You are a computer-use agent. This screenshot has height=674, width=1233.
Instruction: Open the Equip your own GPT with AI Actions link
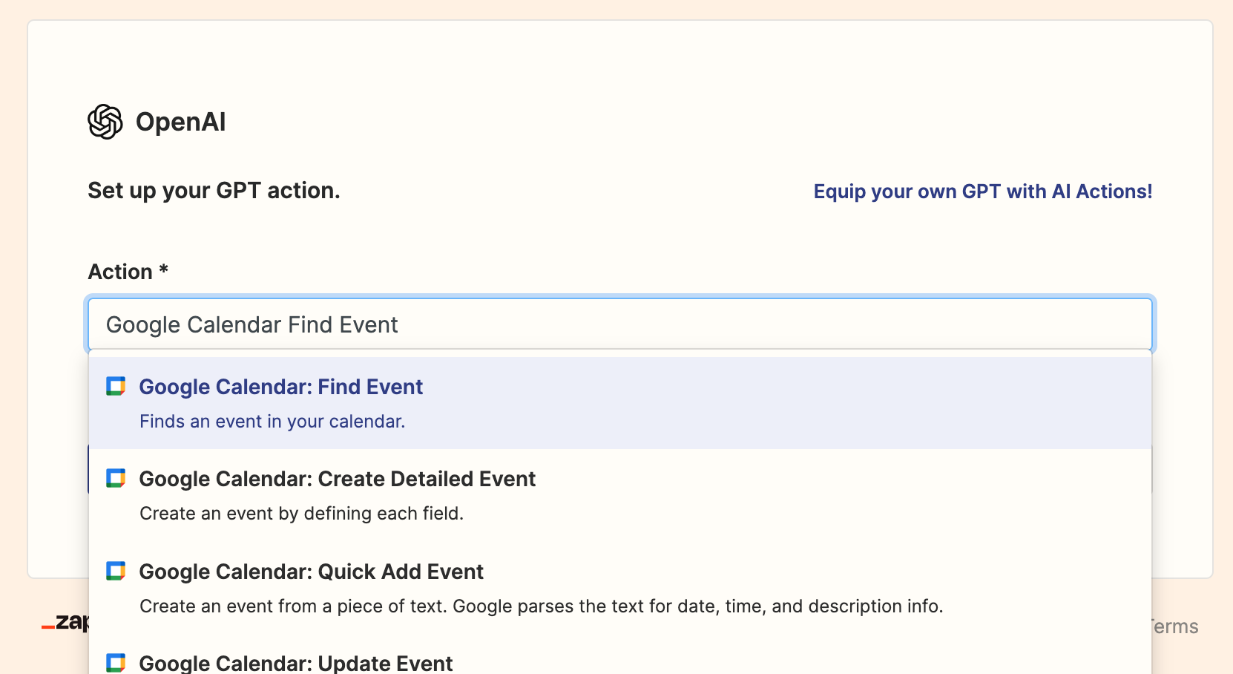pos(983,192)
